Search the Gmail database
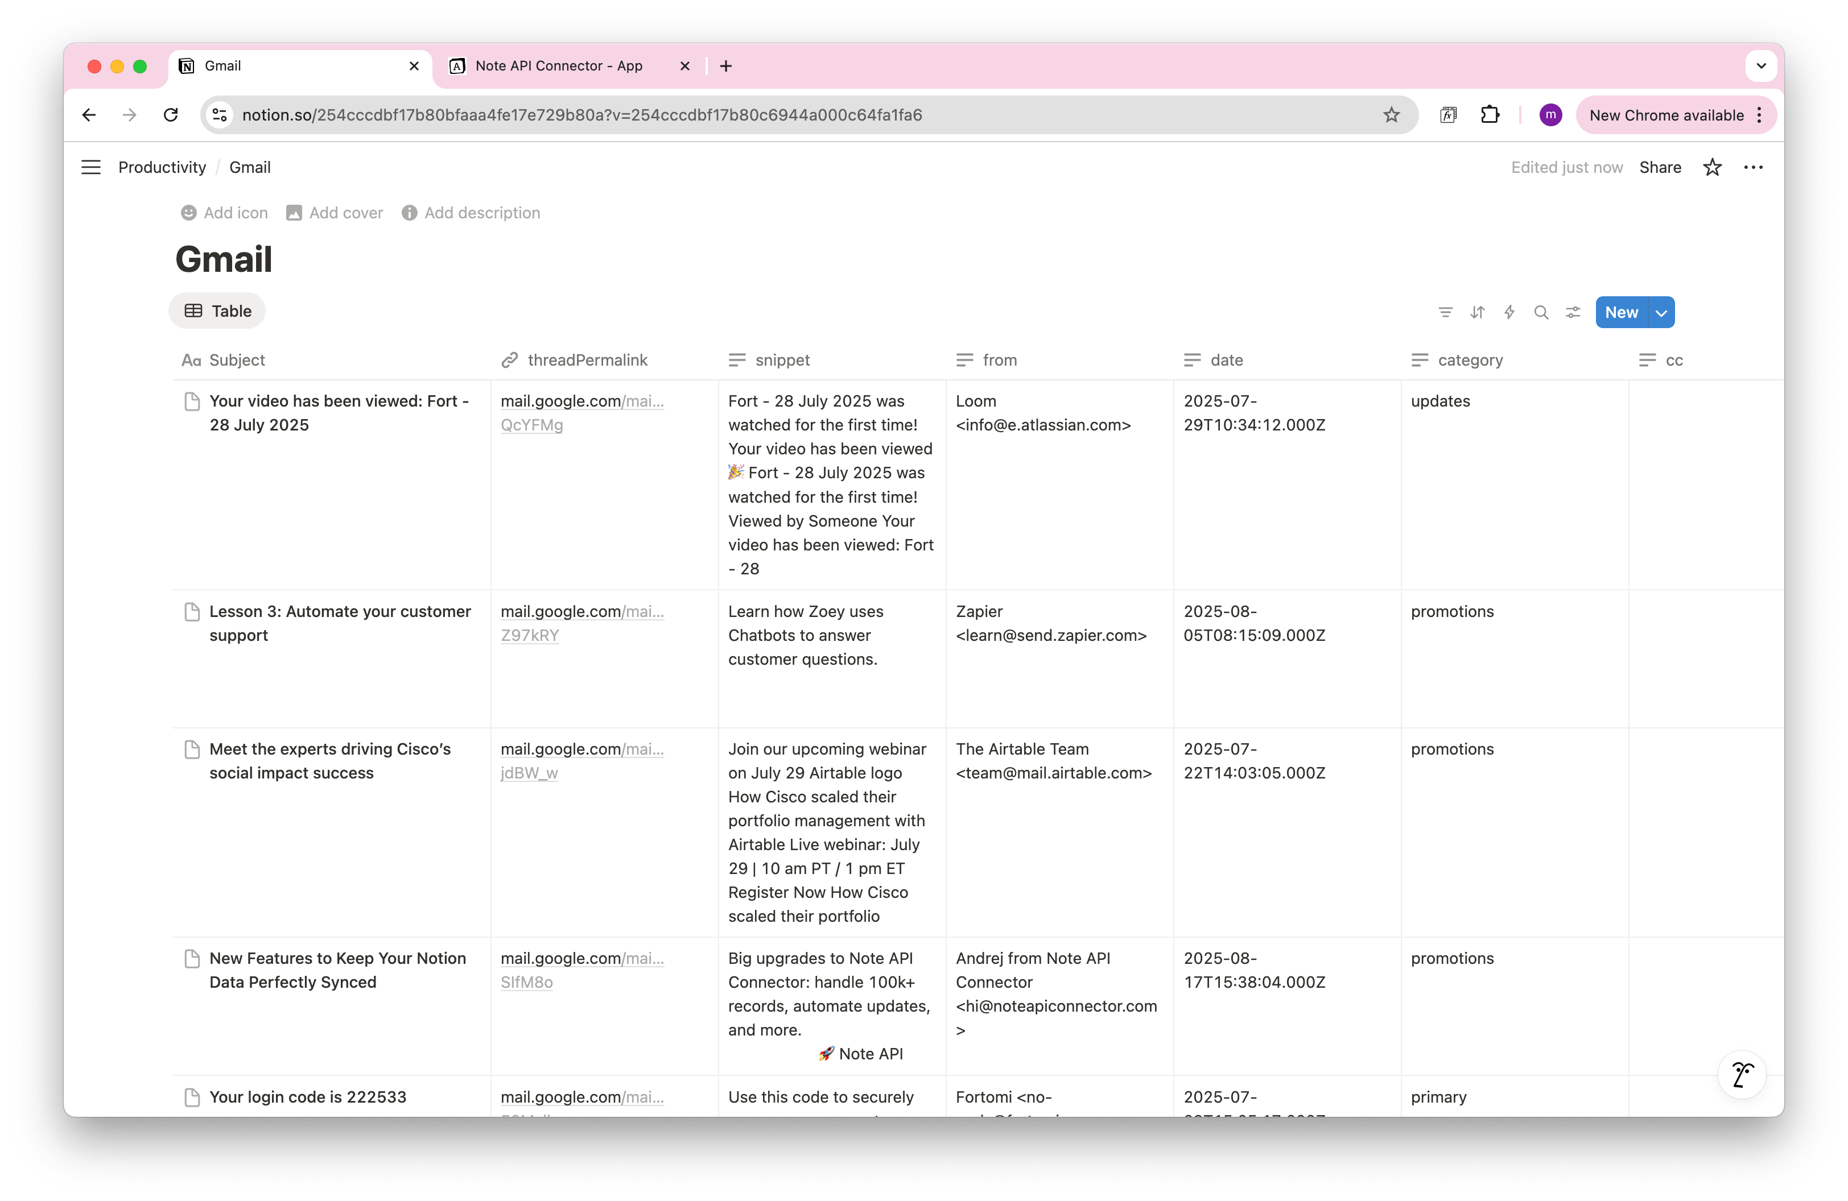Screen dimensions: 1848x1201 [1541, 312]
